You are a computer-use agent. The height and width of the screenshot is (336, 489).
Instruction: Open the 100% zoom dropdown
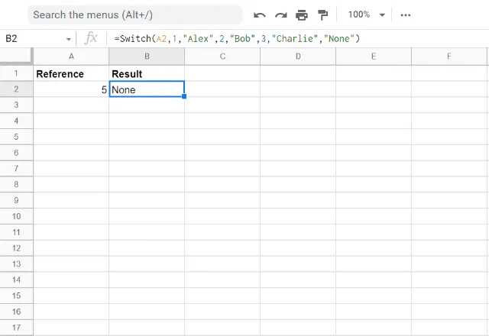click(366, 15)
